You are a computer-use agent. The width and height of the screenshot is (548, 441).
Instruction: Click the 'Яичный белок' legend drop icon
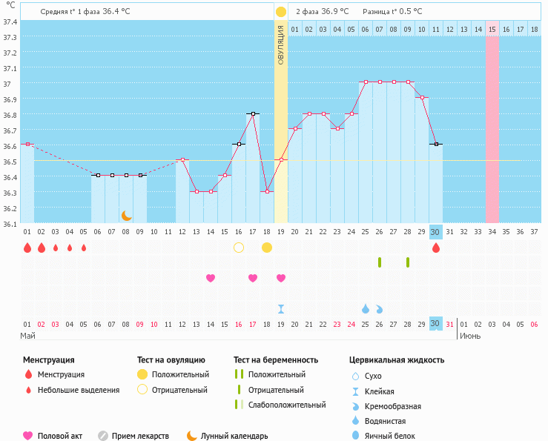pyautogui.click(x=356, y=436)
